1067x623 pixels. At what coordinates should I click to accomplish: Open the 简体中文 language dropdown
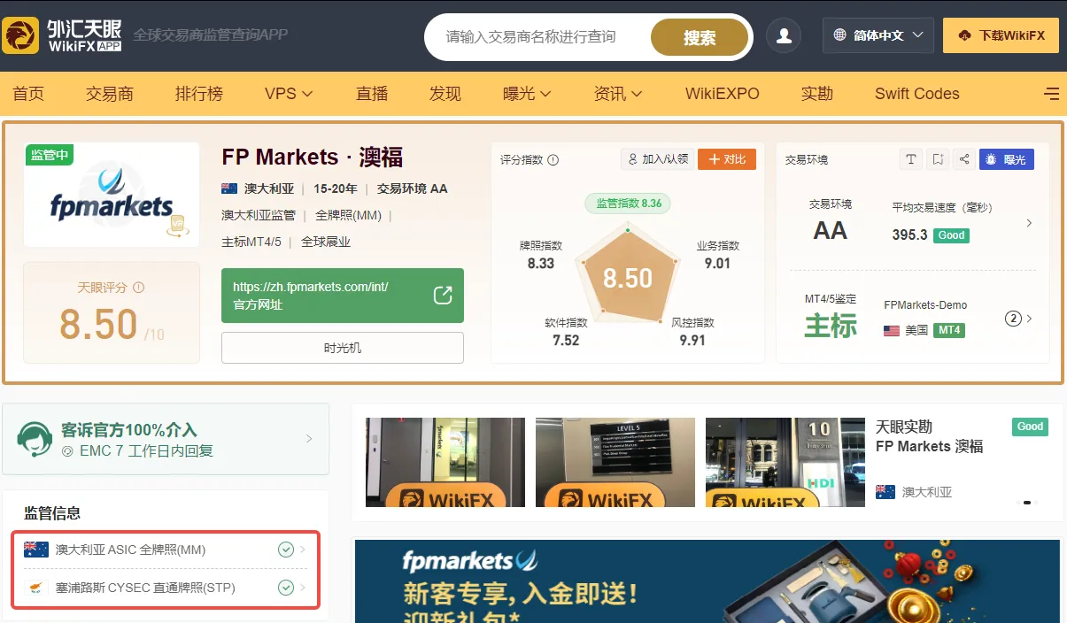[878, 35]
